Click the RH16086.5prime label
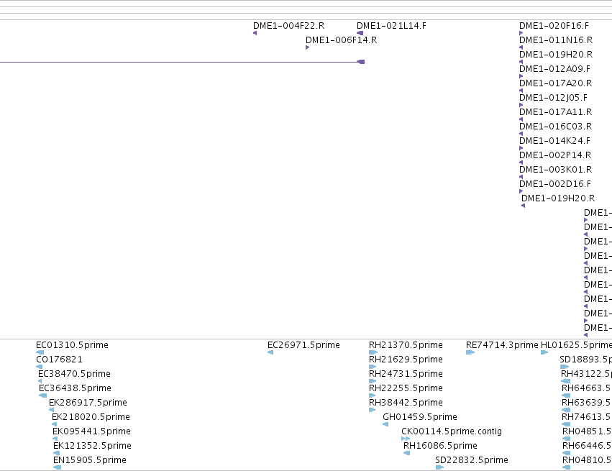612x471 pixels. coord(440,446)
